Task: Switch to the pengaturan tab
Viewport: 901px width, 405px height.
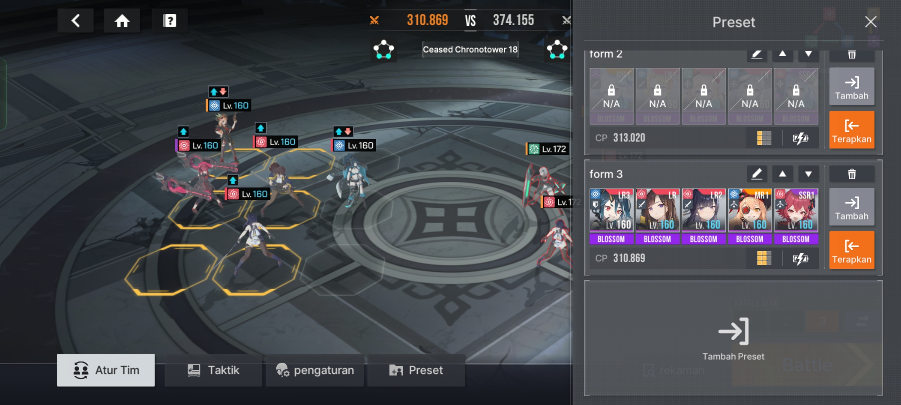Action: (315, 370)
